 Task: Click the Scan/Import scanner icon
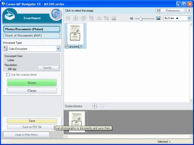click(9, 15)
